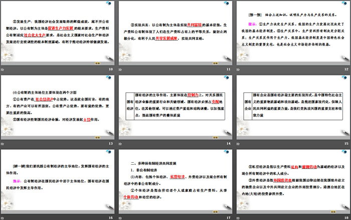Select slide 11 thumbnail about 实现共富
Viewport: 351px width, 220px height.
[x=175, y=33]
